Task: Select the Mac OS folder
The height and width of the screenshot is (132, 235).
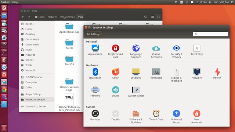Action: 69,60
